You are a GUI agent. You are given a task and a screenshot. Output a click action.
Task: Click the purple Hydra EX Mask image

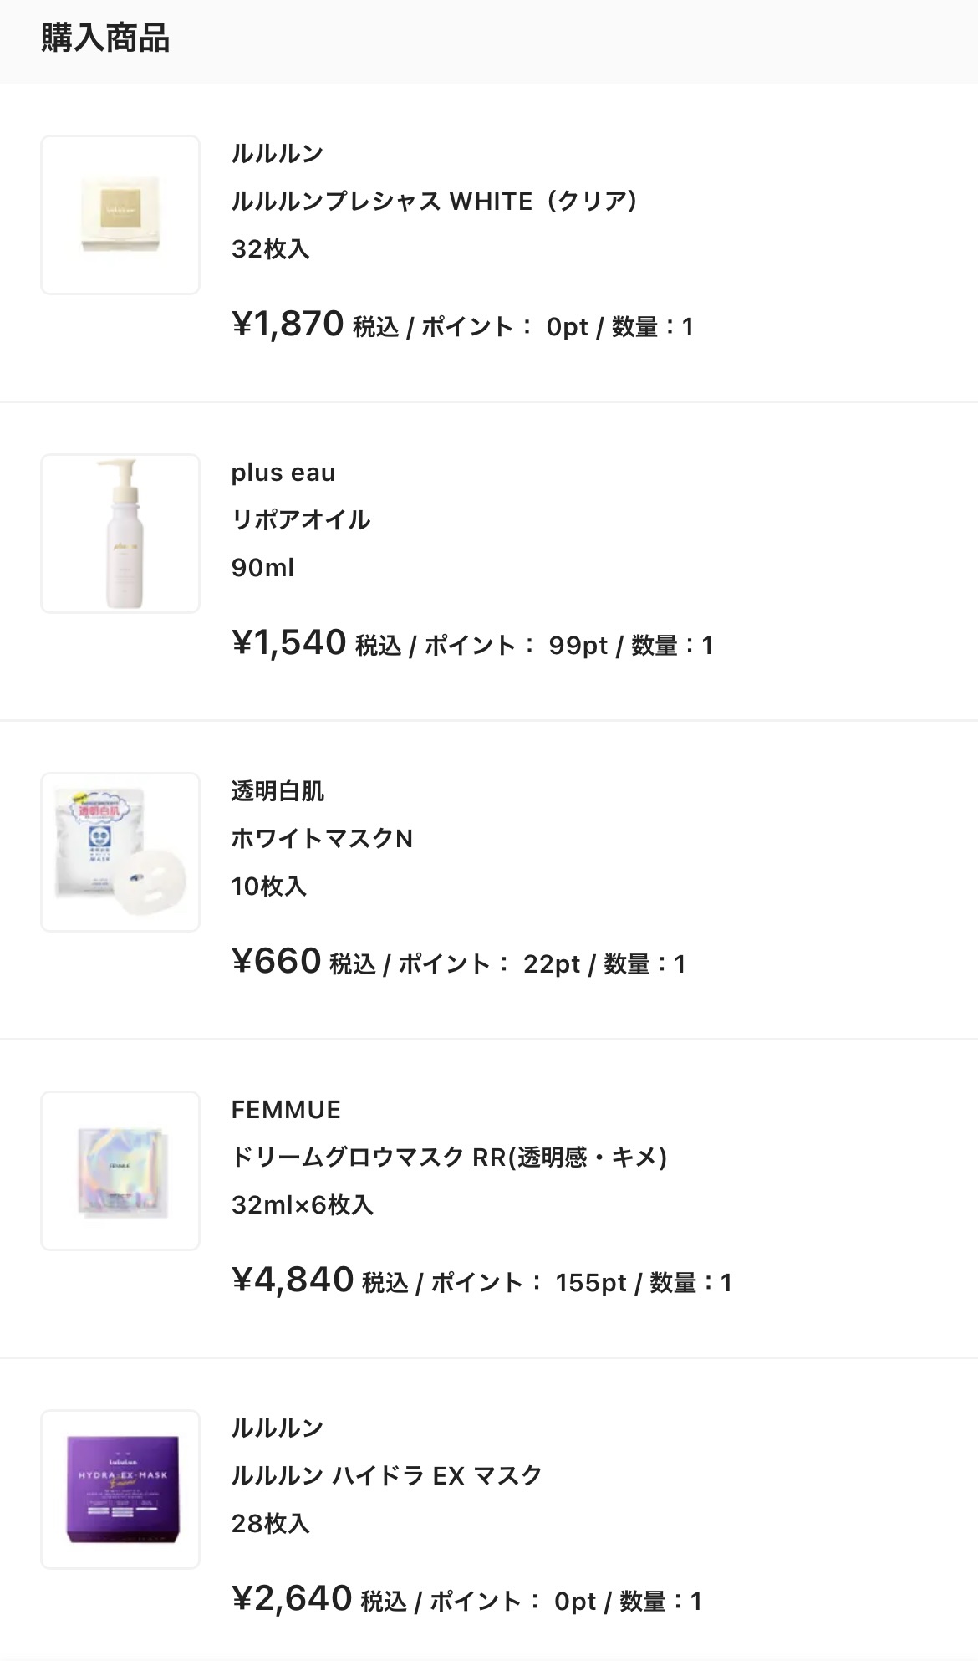[120, 1490]
